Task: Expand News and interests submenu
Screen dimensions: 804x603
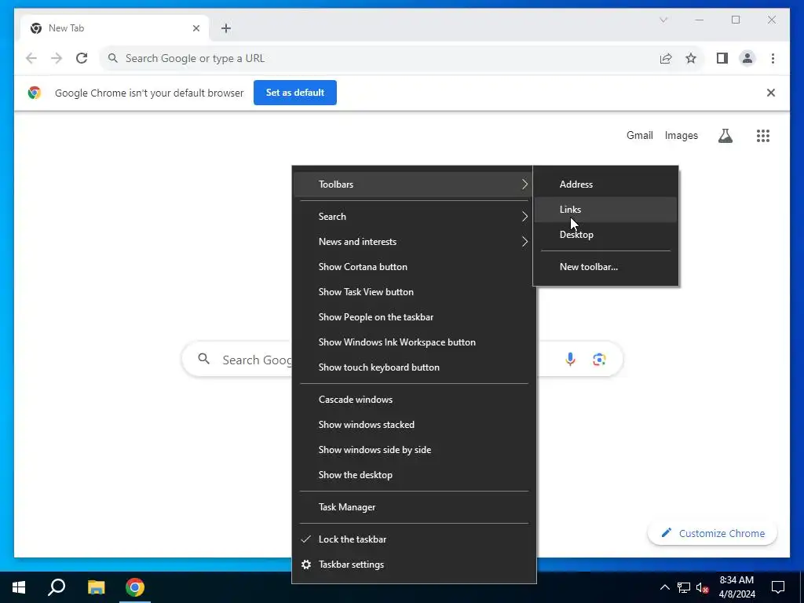Action: 414,242
